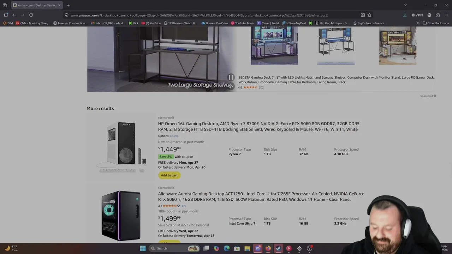Image resolution: width=452 pixels, height=254 pixels.
Task: Open the browser hamburger menu
Action: point(446,15)
